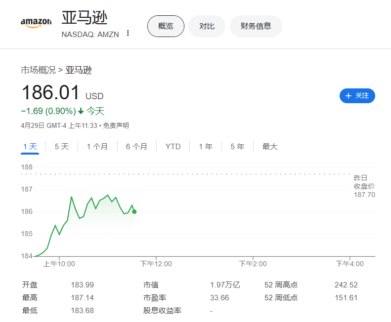Image resolution: width=391 pixels, height=322 pixels.
Task: Open the 财务信息 tab
Action: tap(256, 26)
